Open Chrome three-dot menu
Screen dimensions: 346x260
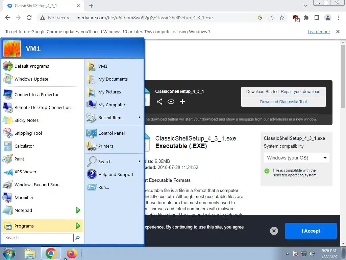339,18
